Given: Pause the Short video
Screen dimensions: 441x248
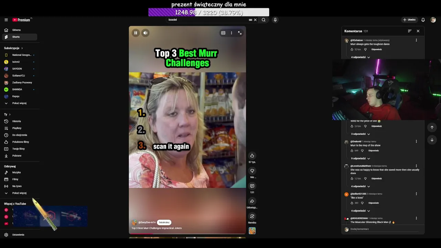Looking at the screenshot, I should (x=136, y=33).
